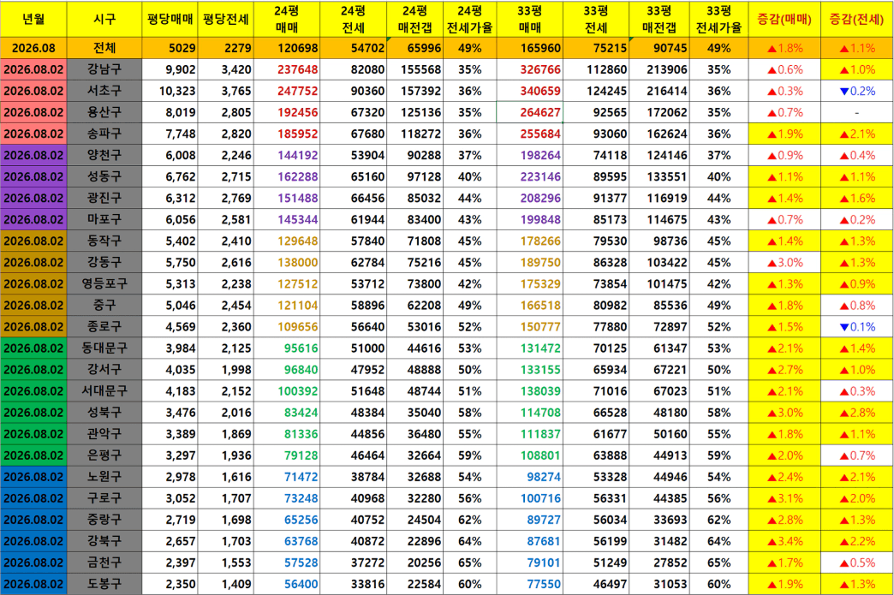The height and width of the screenshot is (595, 894).
Task: Select the 구로구 district cell
Action: [x=104, y=498]
